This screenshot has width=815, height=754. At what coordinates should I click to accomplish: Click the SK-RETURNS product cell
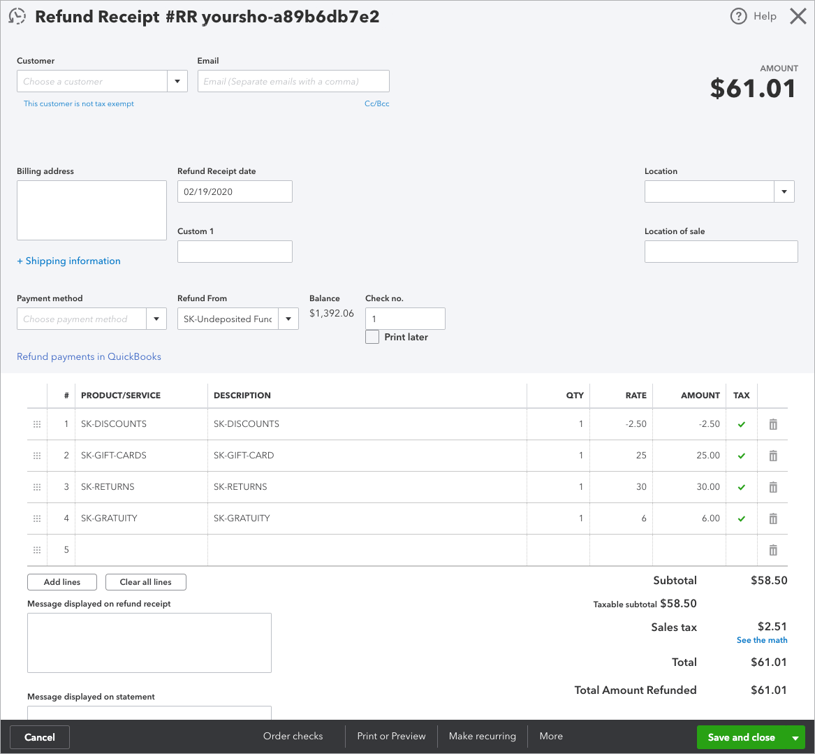pos(141,487)
